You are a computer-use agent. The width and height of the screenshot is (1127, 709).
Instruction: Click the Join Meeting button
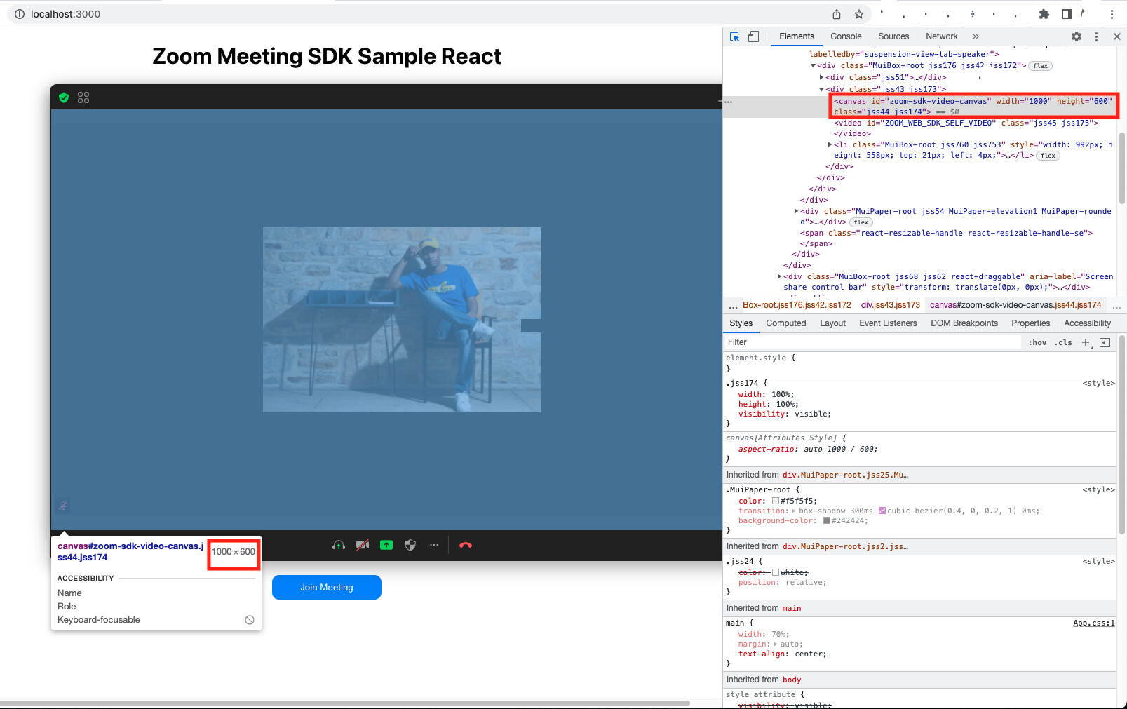click(x=327, y=588)
